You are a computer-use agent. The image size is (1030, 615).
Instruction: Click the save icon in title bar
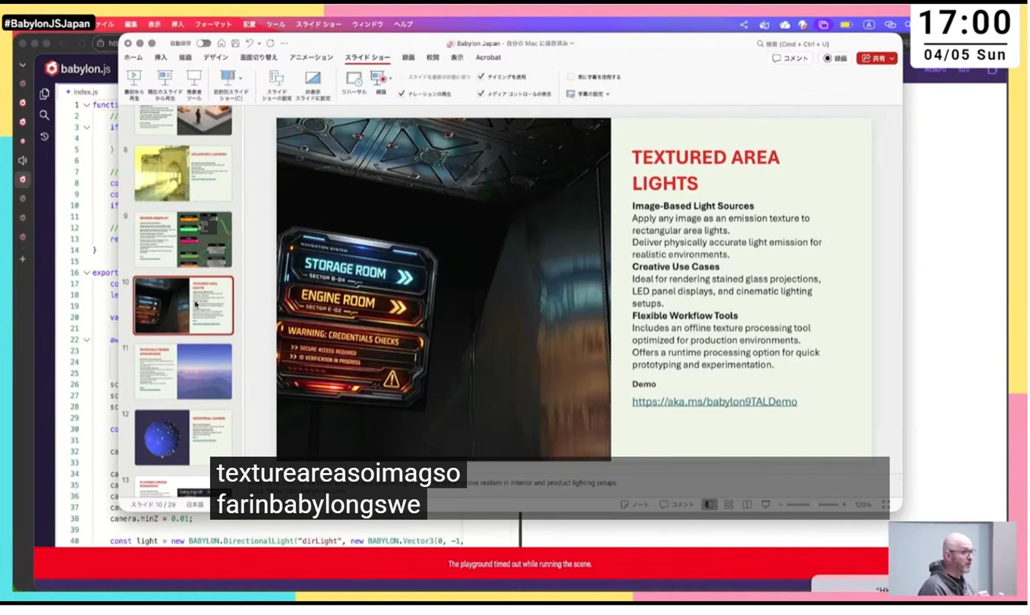pyautogui.click(x=235, y=43)
